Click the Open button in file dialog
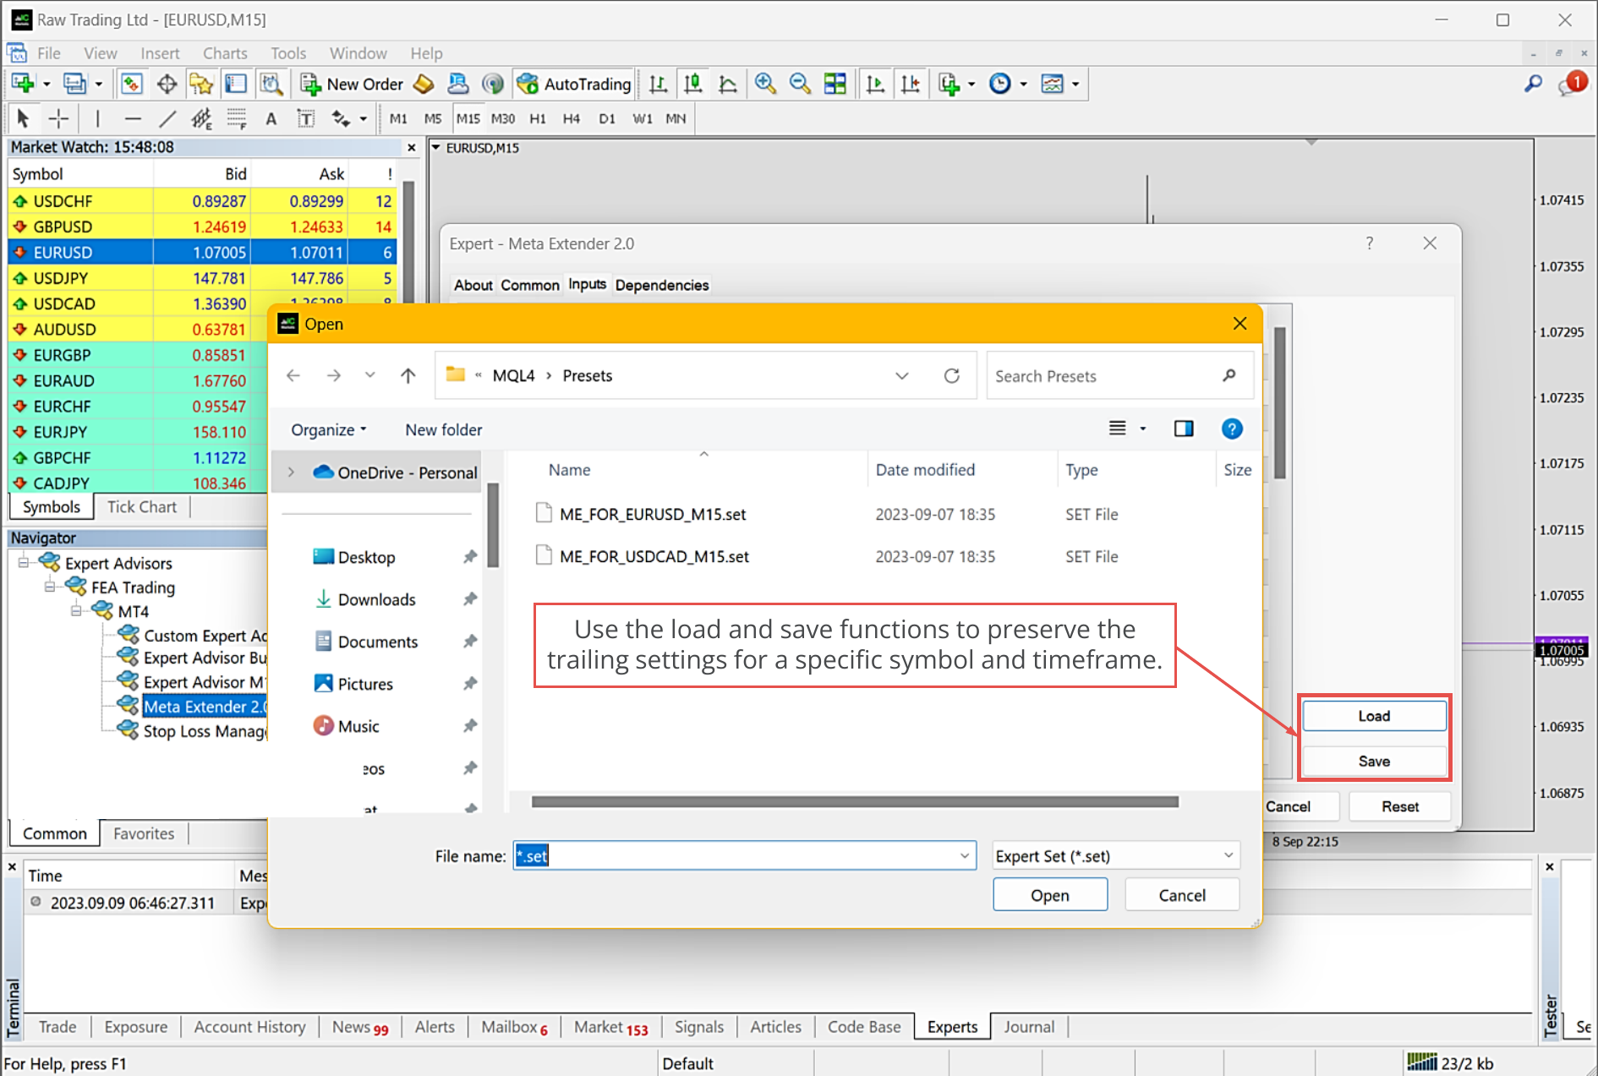This screenshot has height=1076, width=1598. [1050, 895]
